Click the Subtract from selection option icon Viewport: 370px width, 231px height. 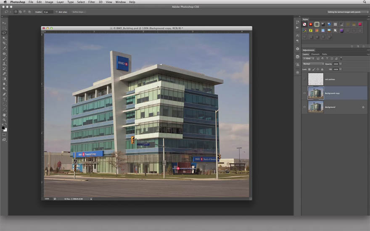coord(24,12)
